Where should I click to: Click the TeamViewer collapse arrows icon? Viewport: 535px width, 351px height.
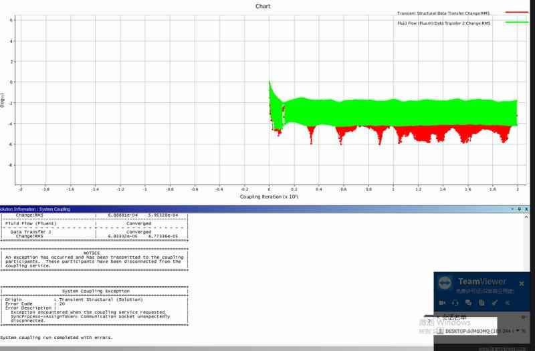click(x=508, y=303)
